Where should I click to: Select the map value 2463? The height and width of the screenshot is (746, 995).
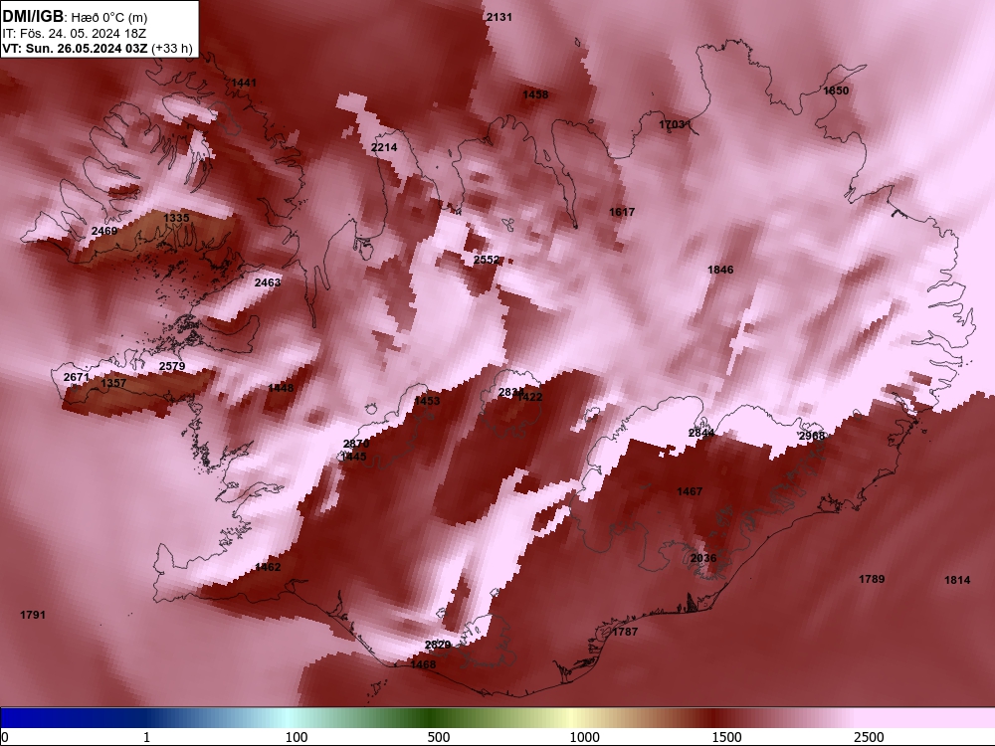(x=267, y=282)
